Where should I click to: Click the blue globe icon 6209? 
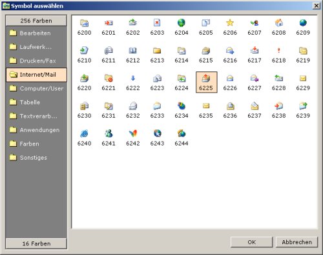303,23
